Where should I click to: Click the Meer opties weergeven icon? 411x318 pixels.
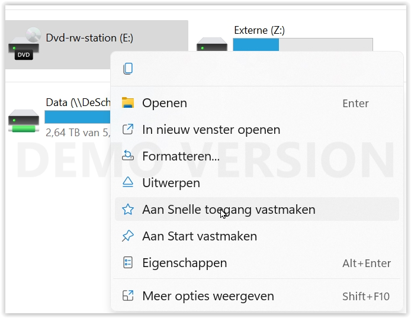[x=128, y=296]
